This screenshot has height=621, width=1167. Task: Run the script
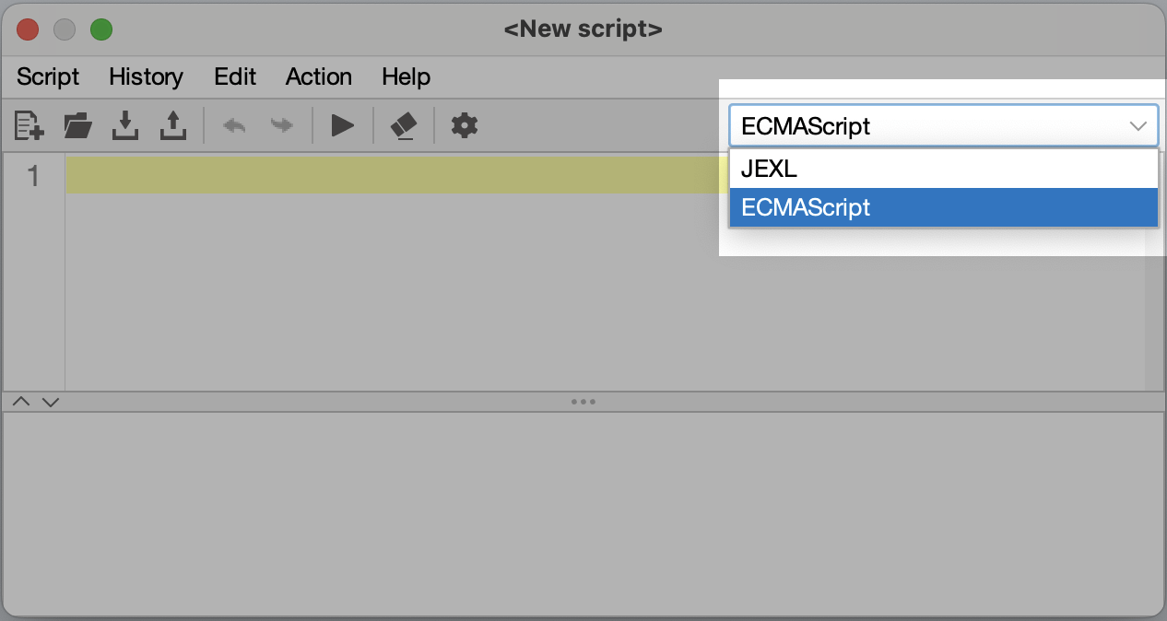(x=342, y=125)
